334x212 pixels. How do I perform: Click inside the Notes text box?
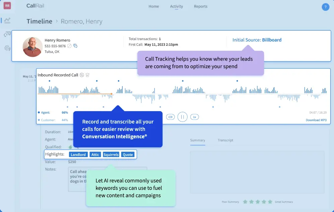108,179
